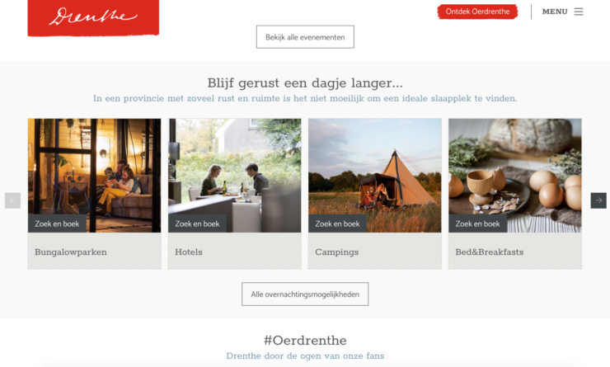The height and width of the screenshot is (367, 610).
Task: Open the Campings card title
Action: (x=337, y=252)
